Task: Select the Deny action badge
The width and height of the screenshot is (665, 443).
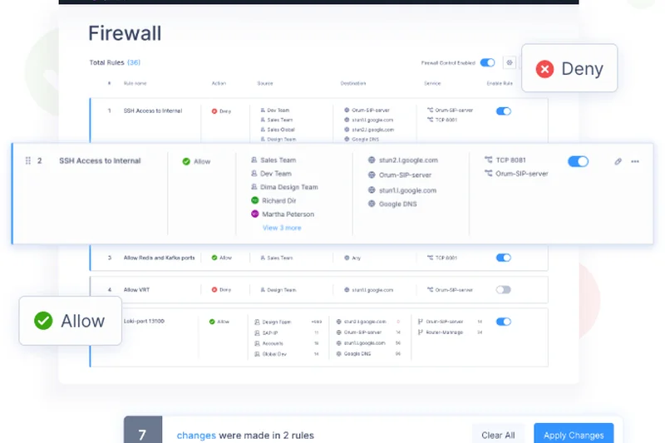Action: [569, 69]
